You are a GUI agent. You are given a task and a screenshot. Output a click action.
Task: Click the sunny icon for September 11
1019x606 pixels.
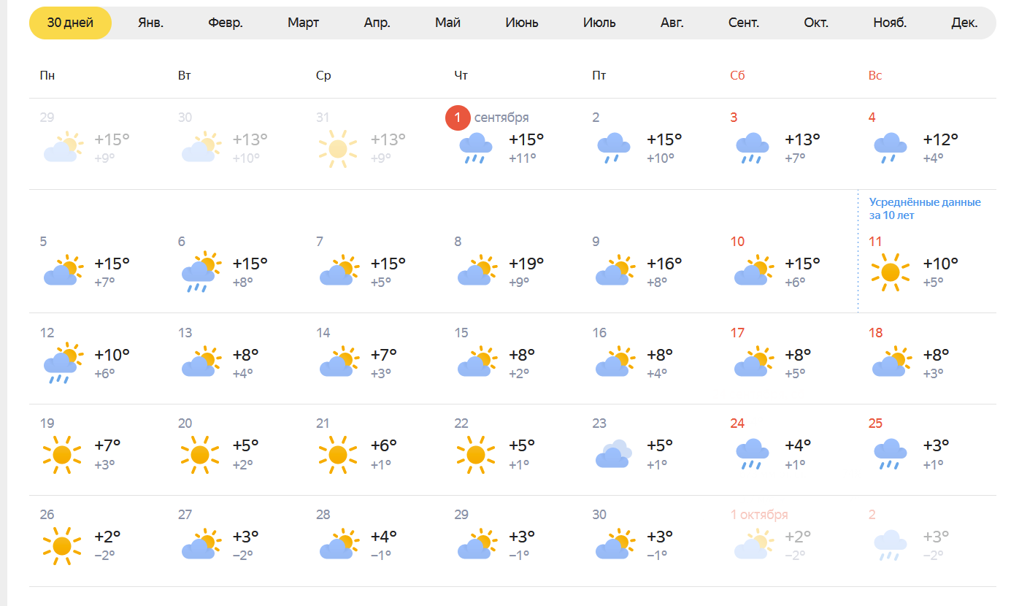tap(890, 272)
